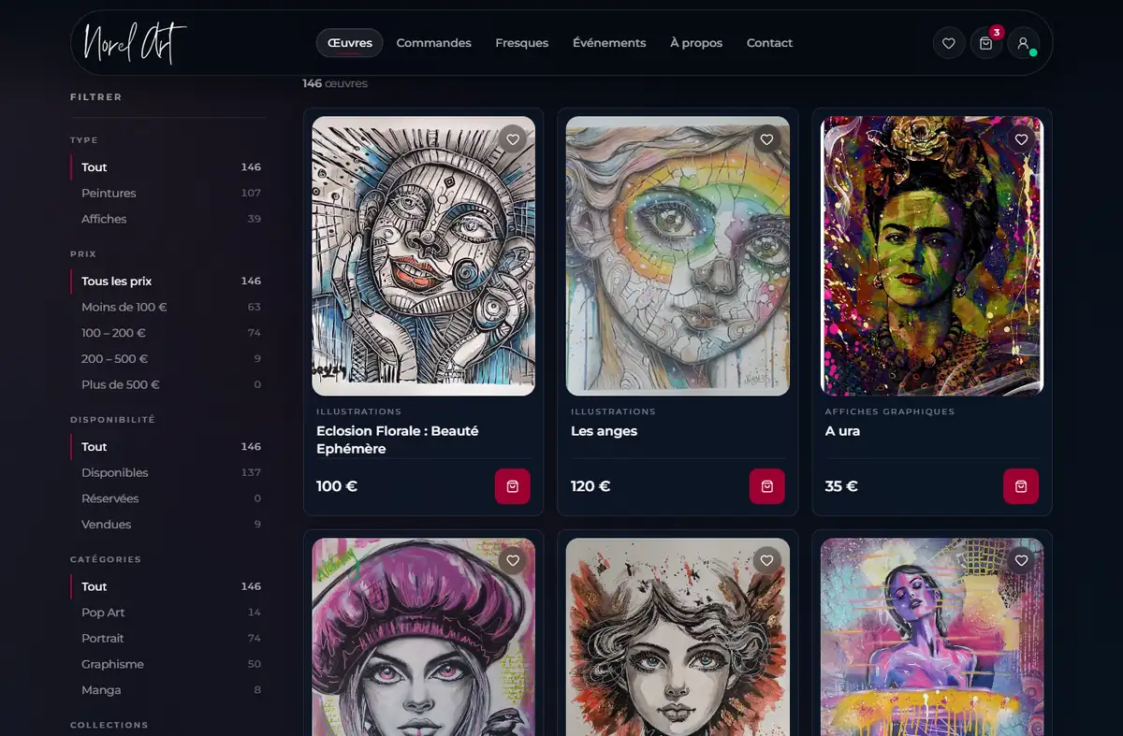
Task: Open the purple woman artwork image
Action: (x=933, y=637)
